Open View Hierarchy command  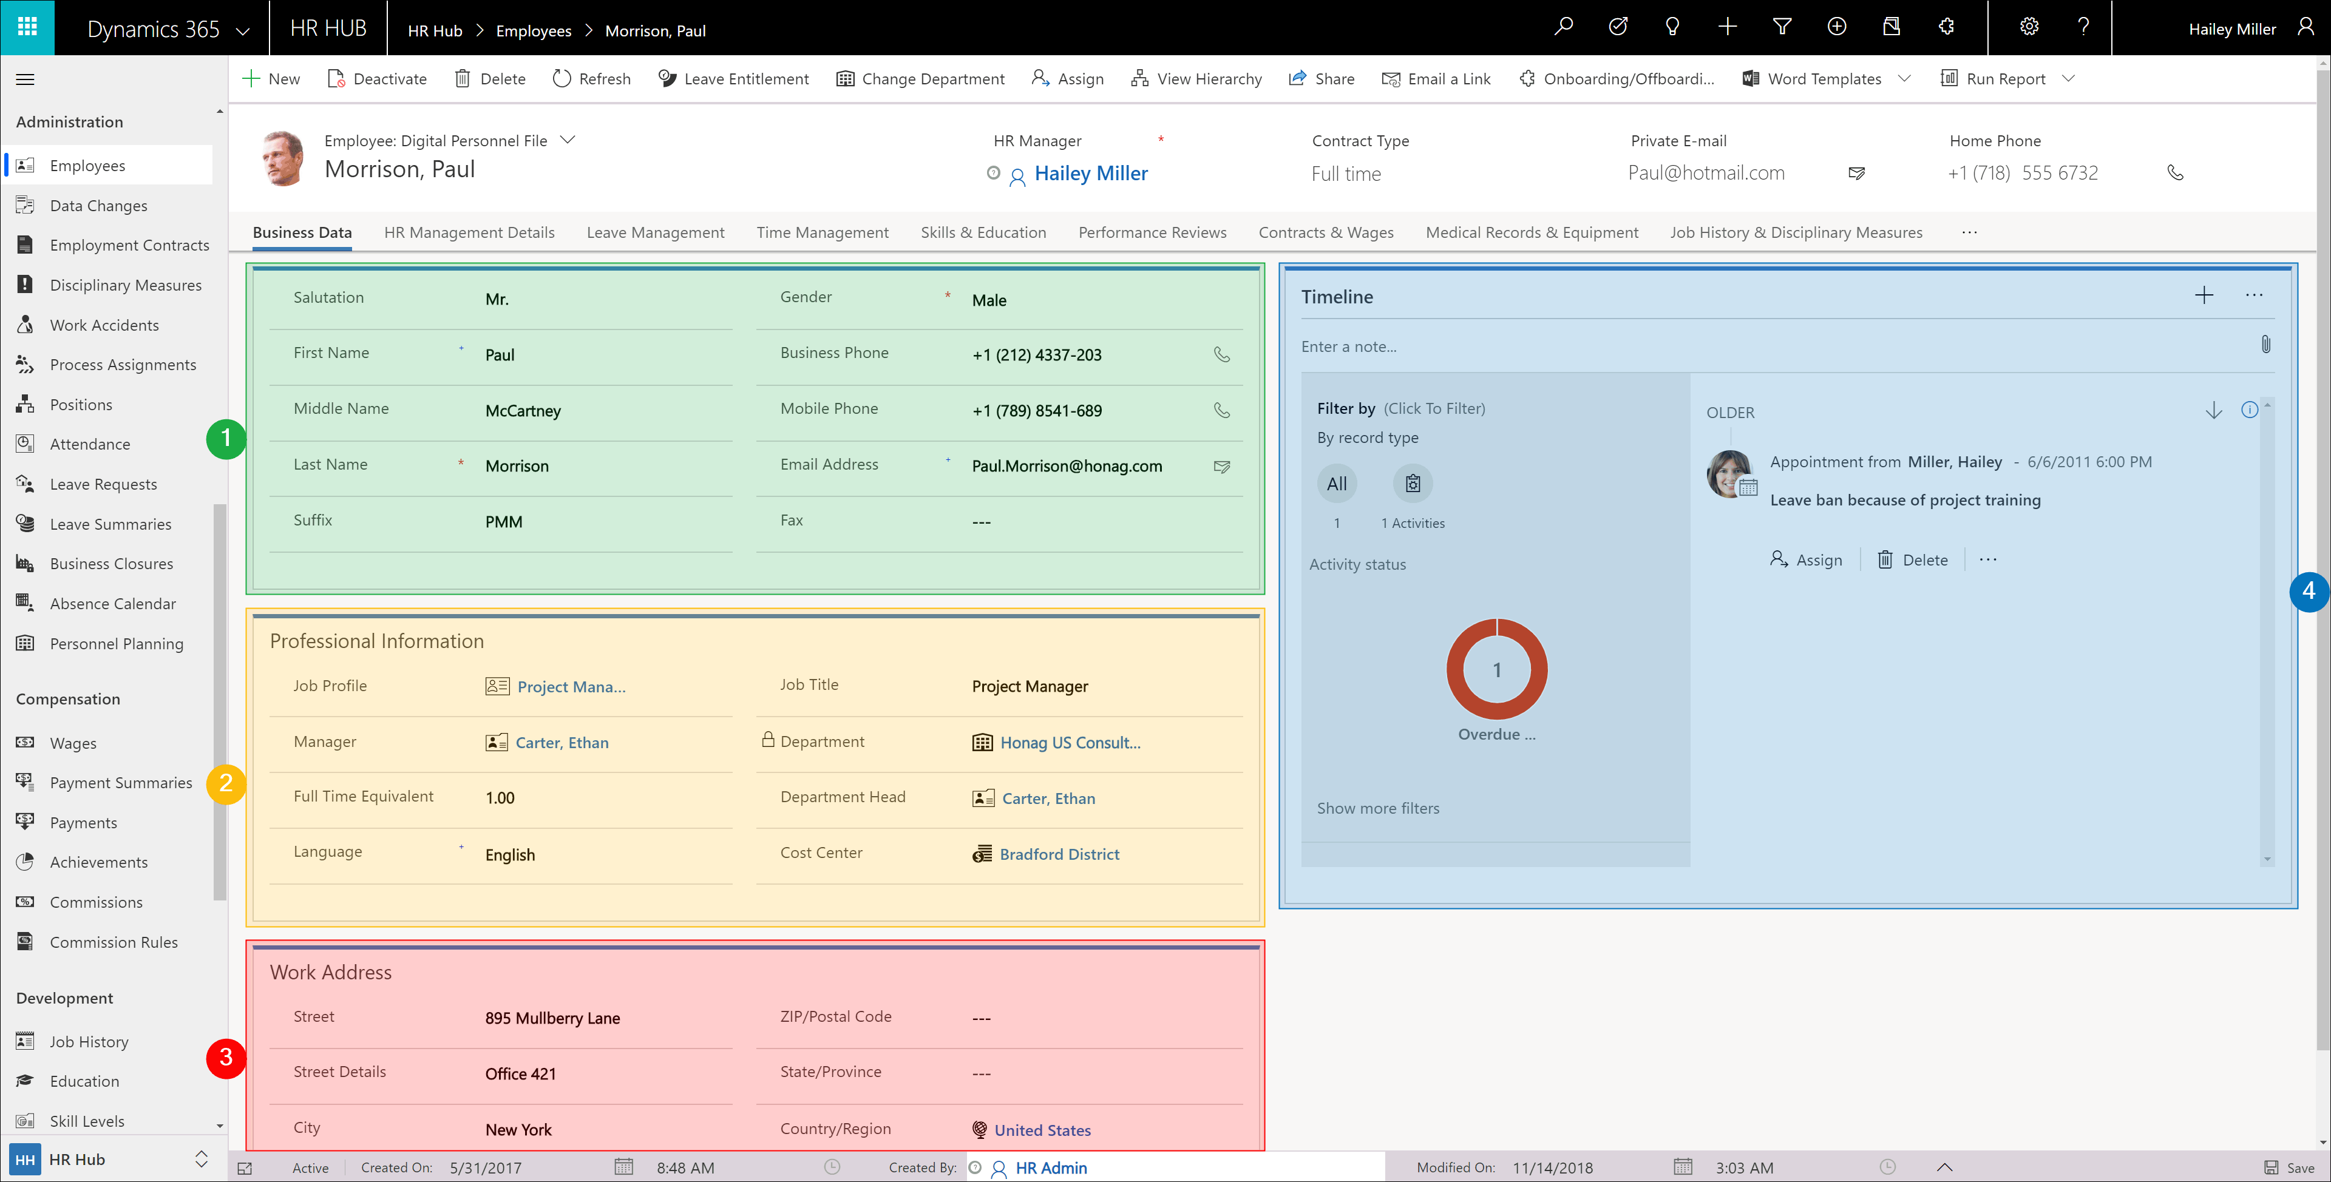[1195, 79]
